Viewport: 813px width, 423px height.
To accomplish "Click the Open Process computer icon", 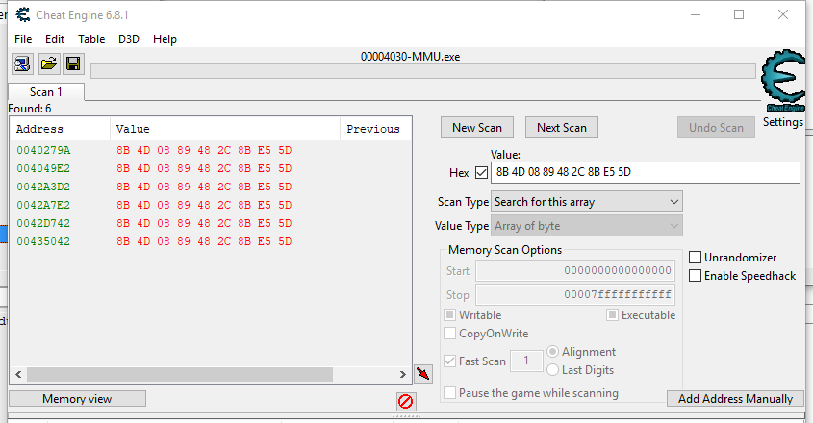I will 21,64.
